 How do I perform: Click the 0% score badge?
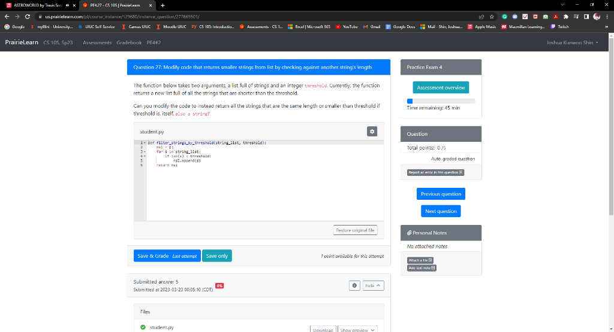[219, 285]
